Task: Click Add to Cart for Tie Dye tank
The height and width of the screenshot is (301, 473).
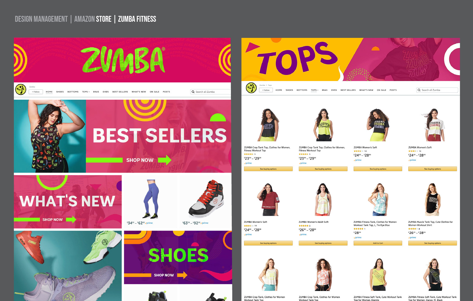Action: tap(378, 243)
